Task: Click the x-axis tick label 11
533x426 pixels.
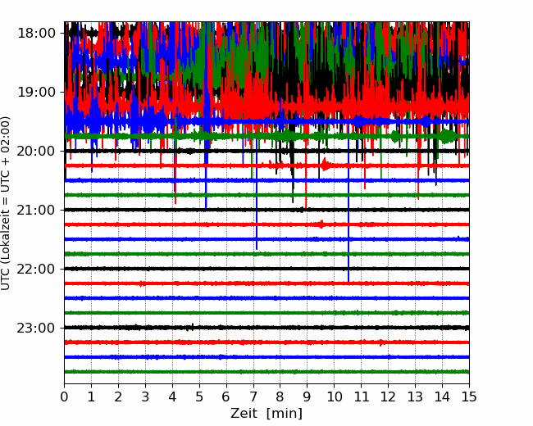Action: coord(361,397)
